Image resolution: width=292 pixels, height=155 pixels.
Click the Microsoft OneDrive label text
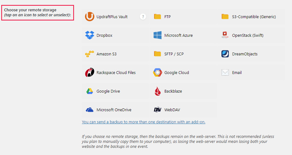(x=114, y=110)
